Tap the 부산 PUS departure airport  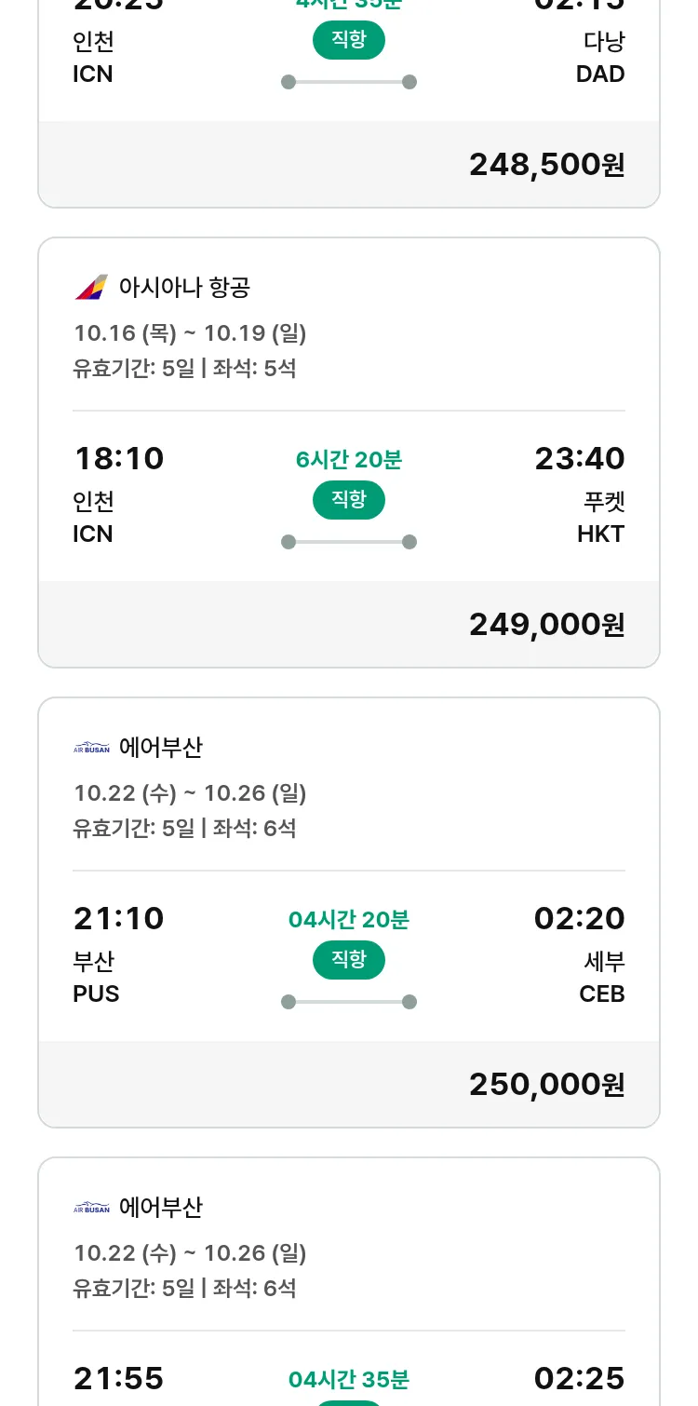click(96, 978)
